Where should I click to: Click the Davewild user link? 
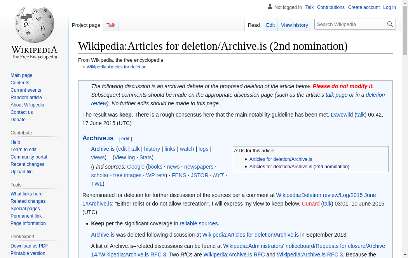[342, 115]
